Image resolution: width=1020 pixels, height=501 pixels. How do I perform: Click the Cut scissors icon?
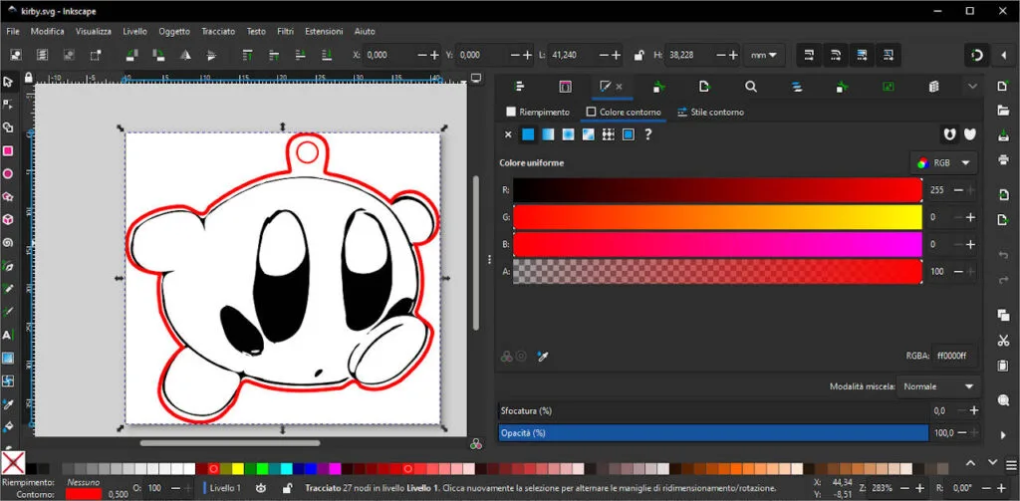(x=1002, y=341)
